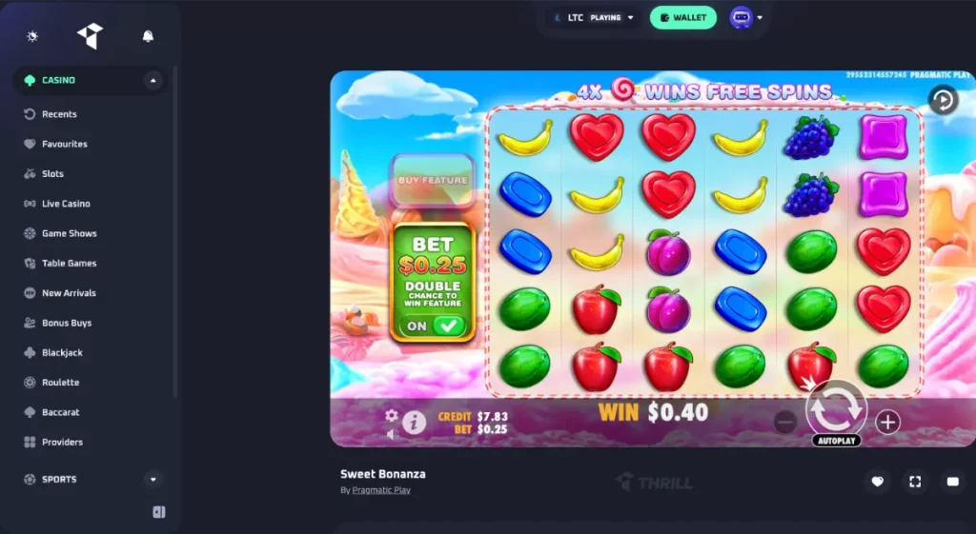Open the user avatar menu
This screenshot has width=976, height=534.
click(745, 17)
